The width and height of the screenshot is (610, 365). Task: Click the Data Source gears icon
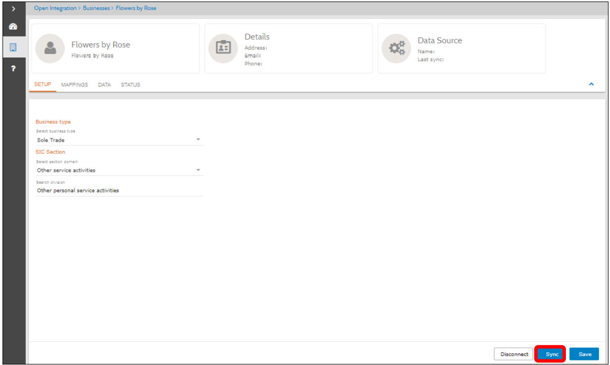396,49
